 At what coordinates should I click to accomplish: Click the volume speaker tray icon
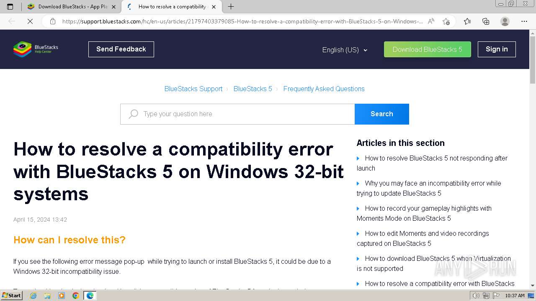point(476,296)
